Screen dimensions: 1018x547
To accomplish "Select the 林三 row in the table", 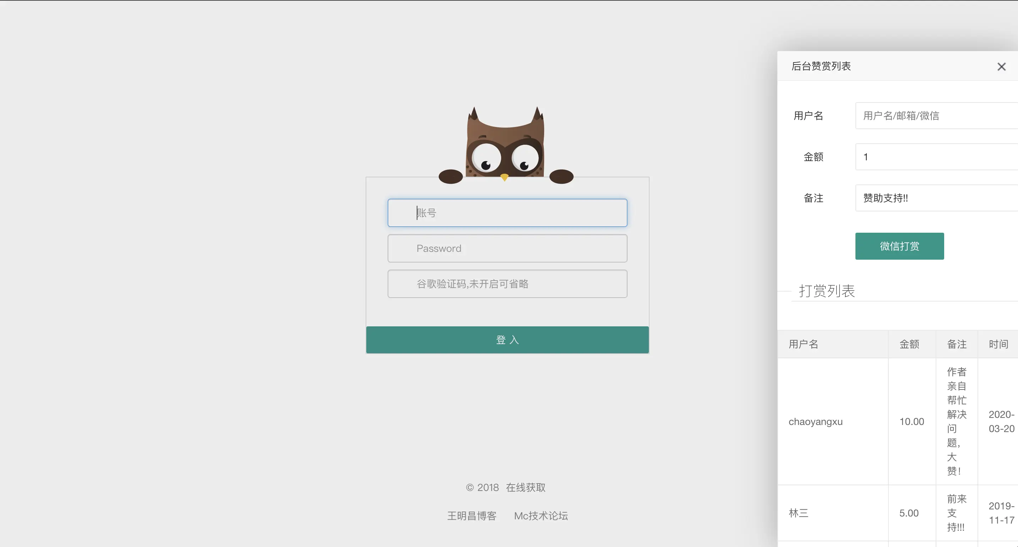I will (x=798, y=513).
